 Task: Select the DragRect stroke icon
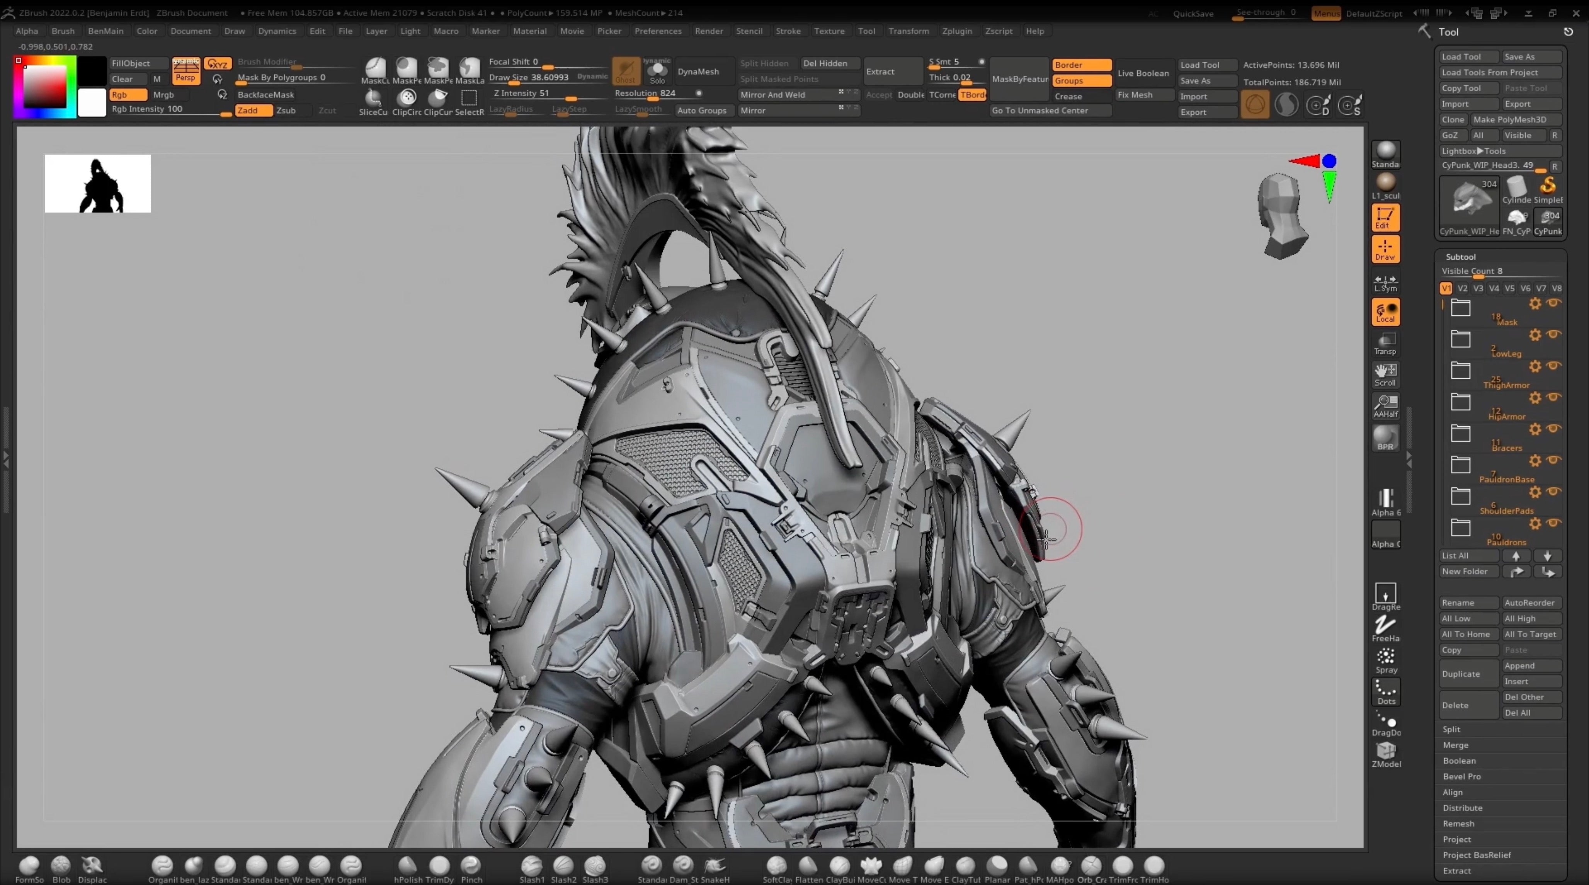point(1385,596)
